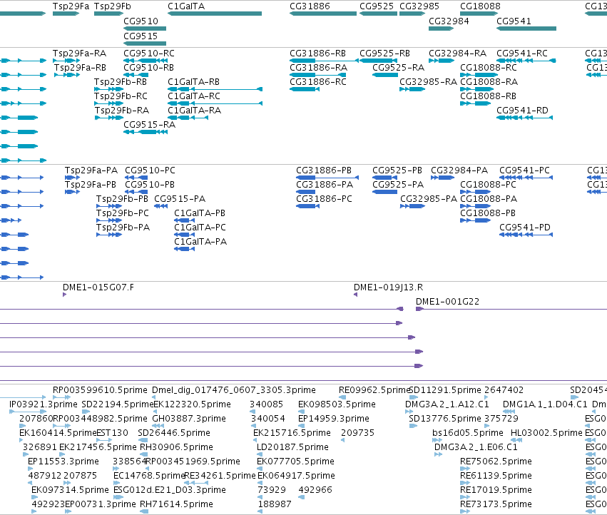Select transcript CG18088-RC
The height and width of the screenshot is (515, 607).
[x=489, y=68]
